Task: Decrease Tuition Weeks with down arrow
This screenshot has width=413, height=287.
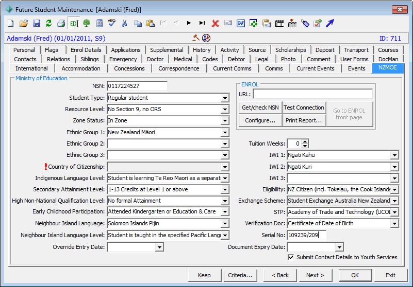Action: 305,146
